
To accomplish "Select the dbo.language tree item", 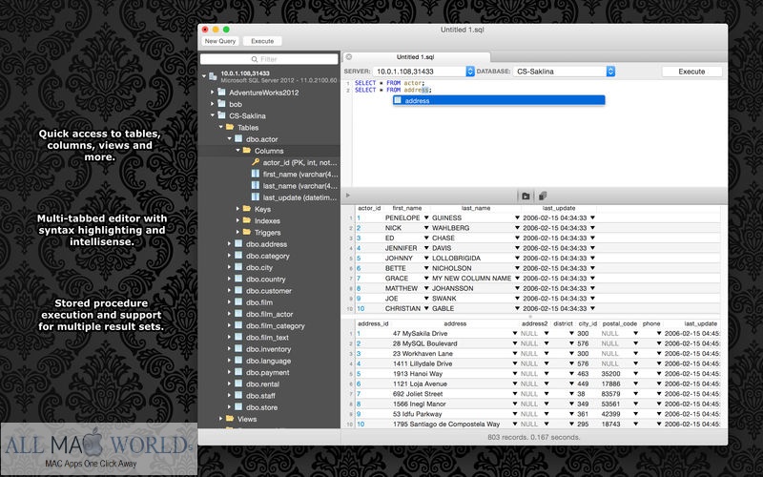I will click(269, 361).
